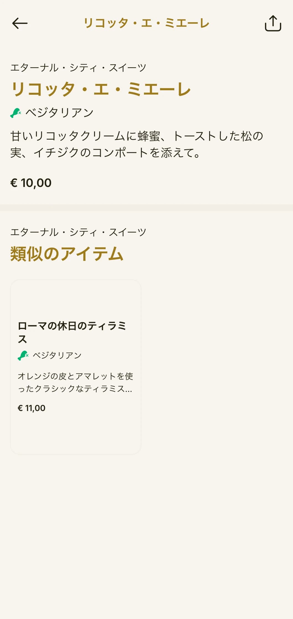Image resolution: width=293 pixels, height=619 pixels.
Task: Select the € 10,00 price
Action: pos(31,183)
